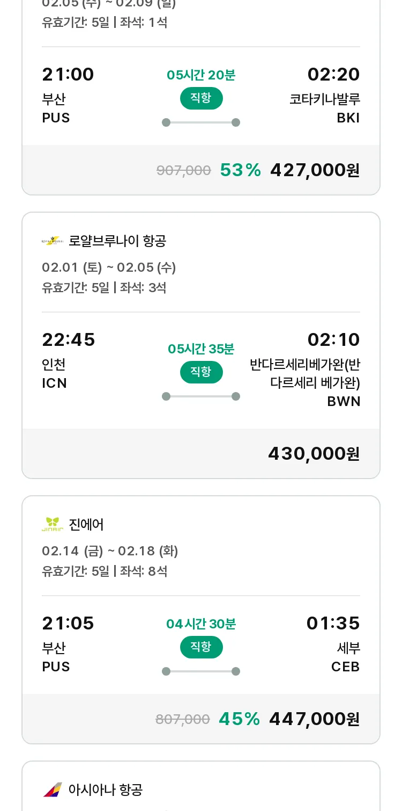Tap the Royal Brunei airline logo

click(x=53, y=241)
